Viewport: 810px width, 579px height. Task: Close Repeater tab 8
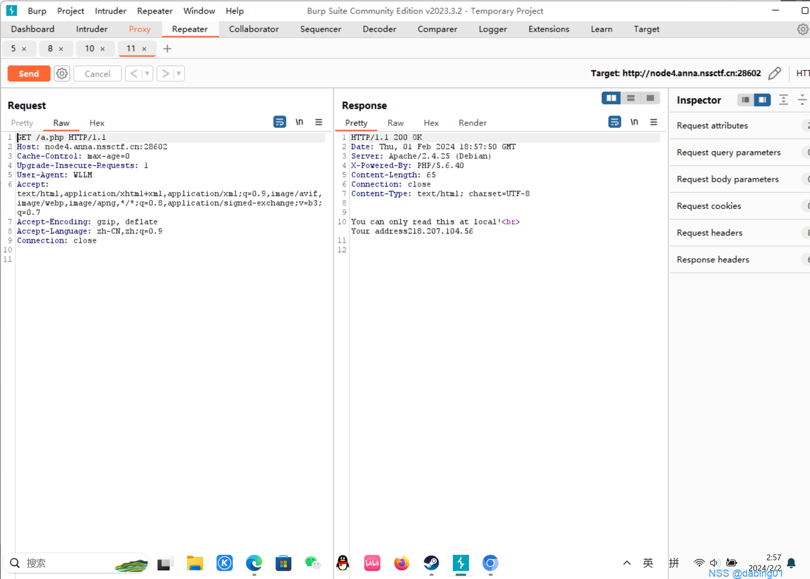coord(61,49)
